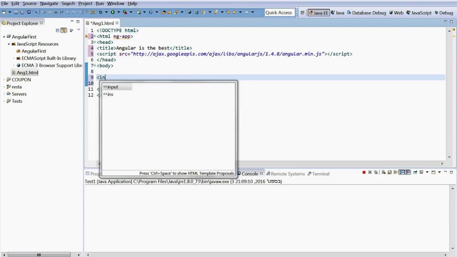The width and height of the screenshot is (457, 257).
Task: Maximize the editor area
Action: coord(452,22)
